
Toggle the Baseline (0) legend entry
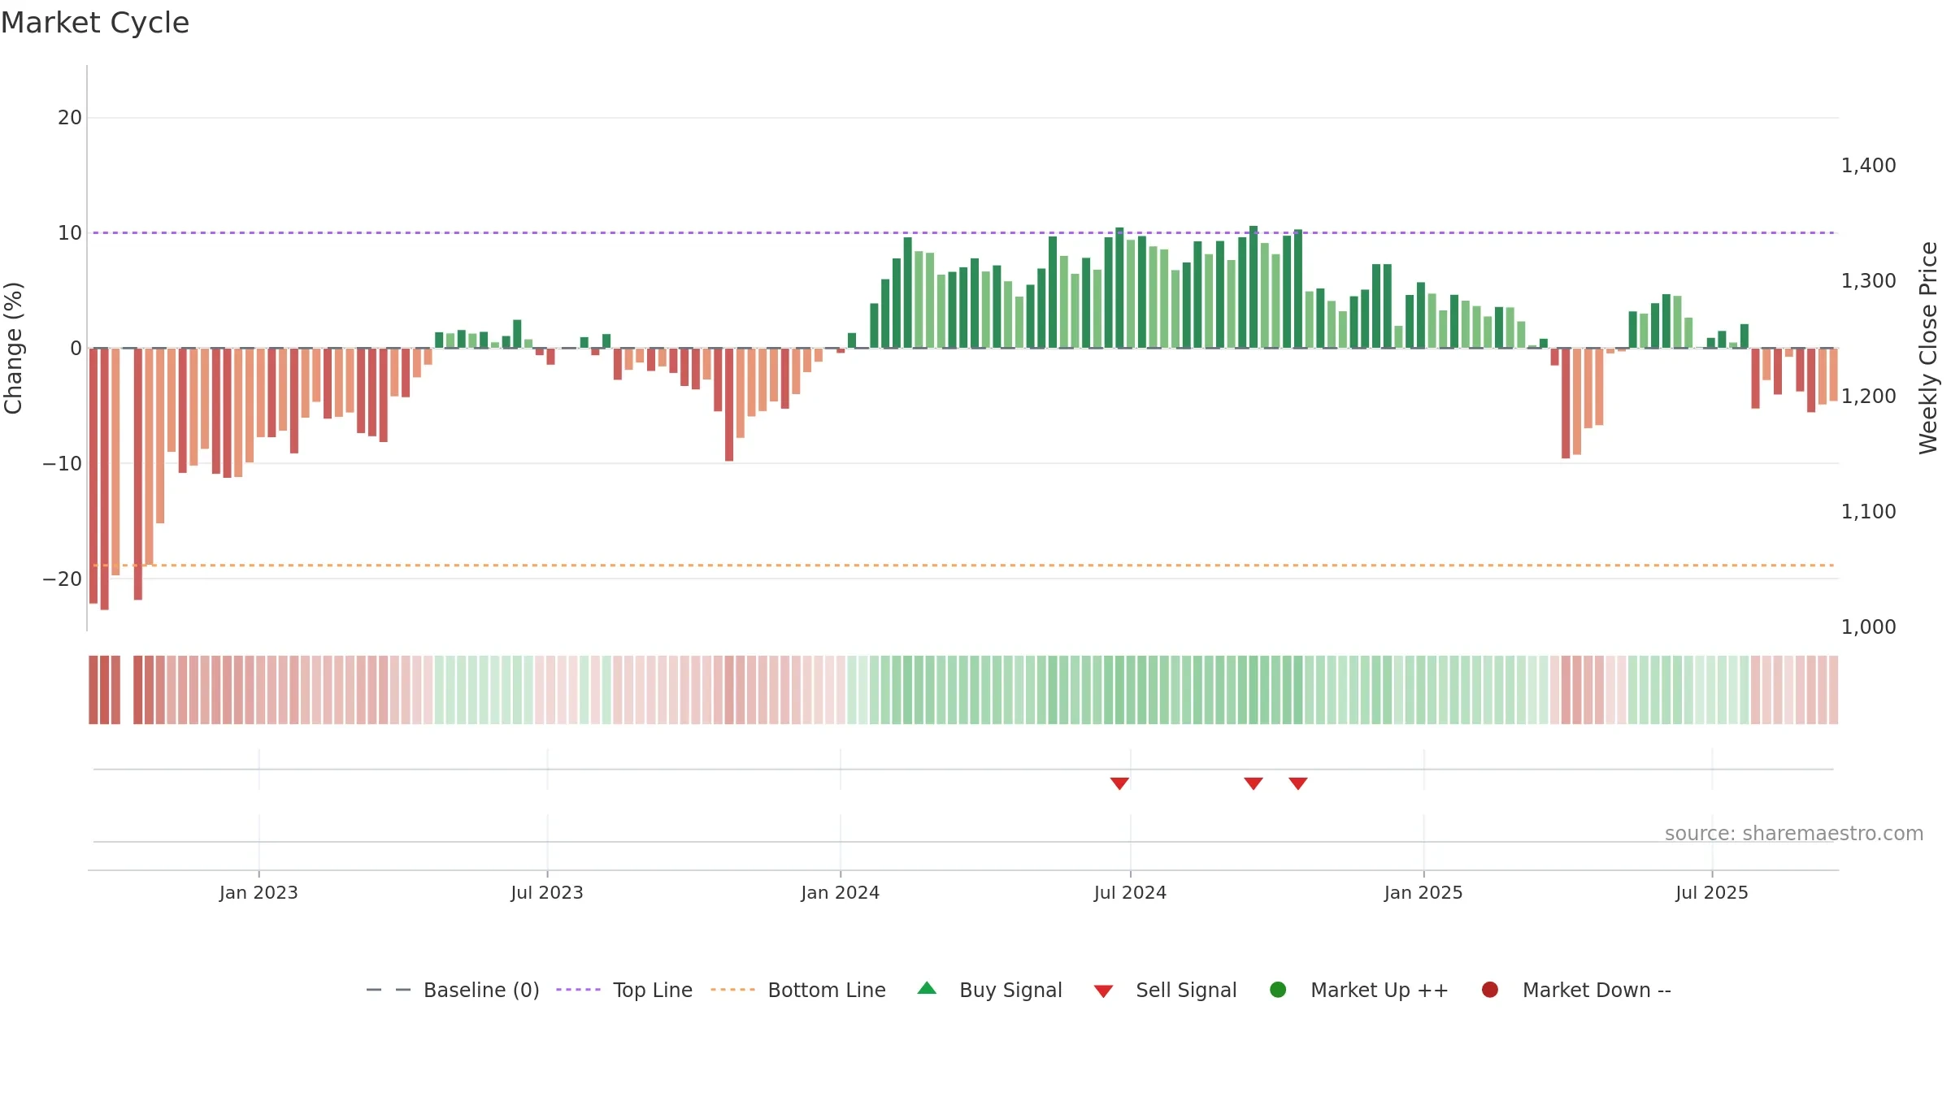(x=452, y=990)
